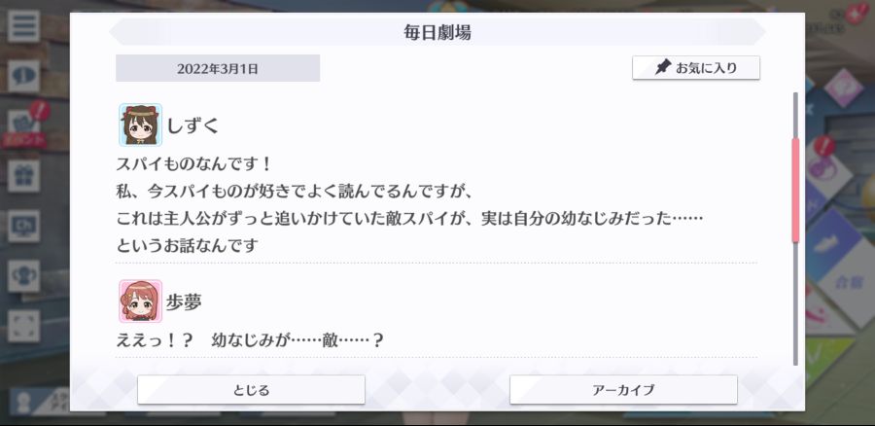Select しずく character avatar
Image resolution: width=875 pixels, height=426 pixels.
click(x=141, y=125)
